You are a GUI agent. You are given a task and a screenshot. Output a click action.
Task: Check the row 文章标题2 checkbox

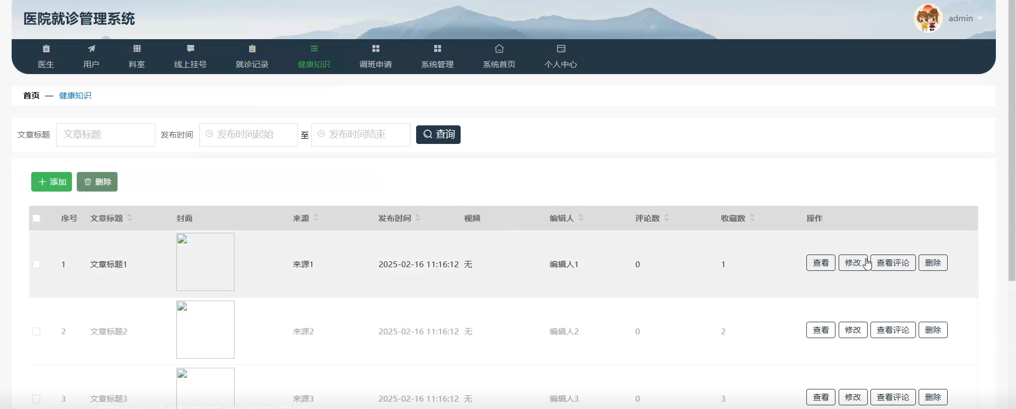[x=37, y=331]
